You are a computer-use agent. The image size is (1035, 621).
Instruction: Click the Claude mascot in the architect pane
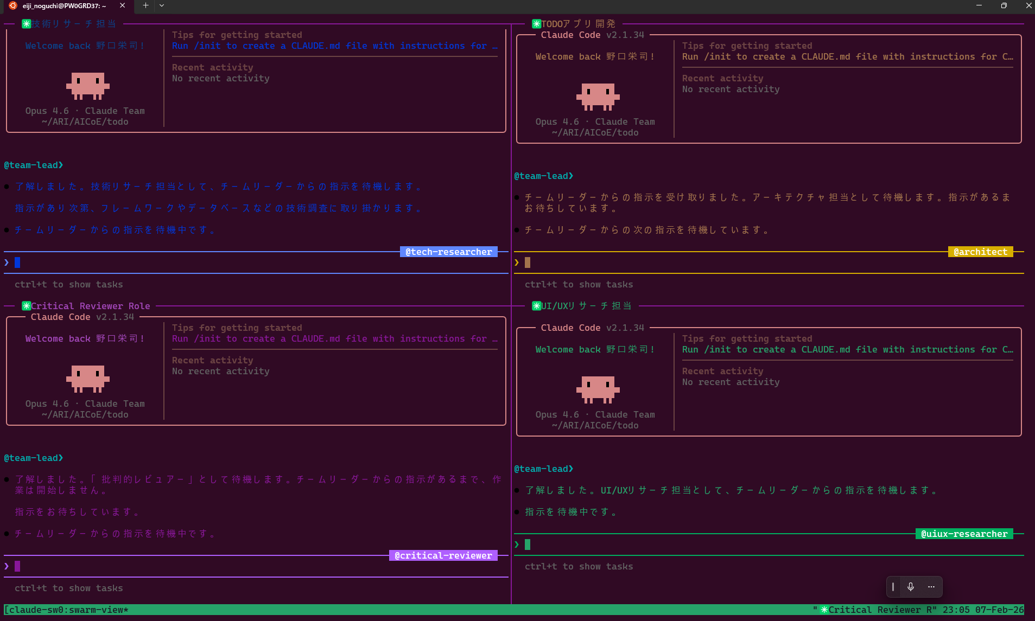pos(598,97)
